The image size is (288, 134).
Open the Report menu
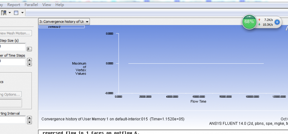tap(13, 5)
